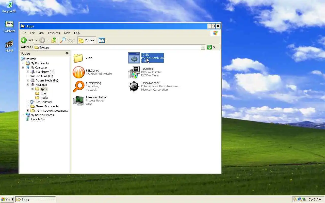
Task: Select CollabNet desktop shortcut
Action: (9, 26)
